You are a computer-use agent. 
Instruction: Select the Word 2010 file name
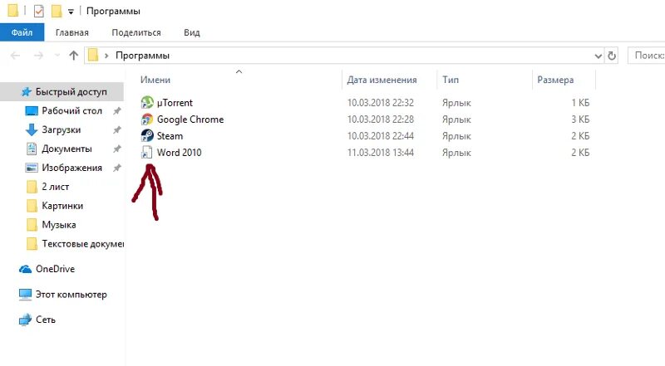coord(179,153)
